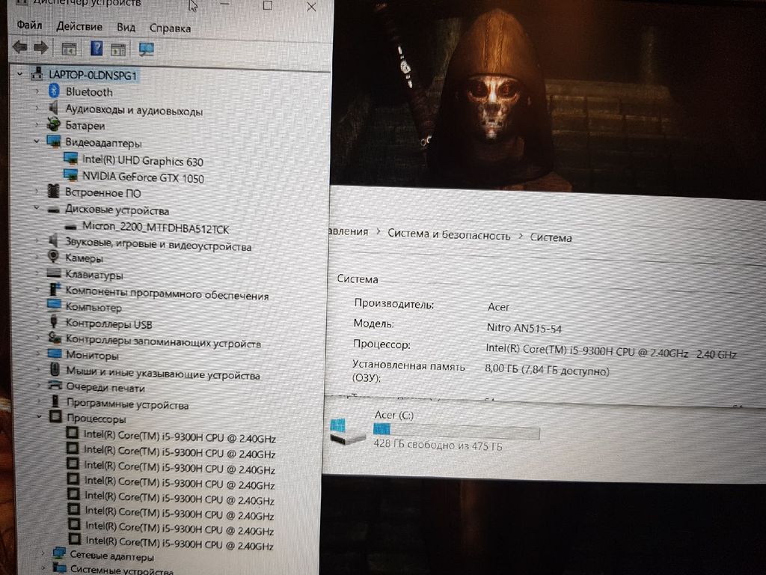The height and width of the screenshot is (575, 766).
Task: Collapse the Процессоры category
Action: 38,418
